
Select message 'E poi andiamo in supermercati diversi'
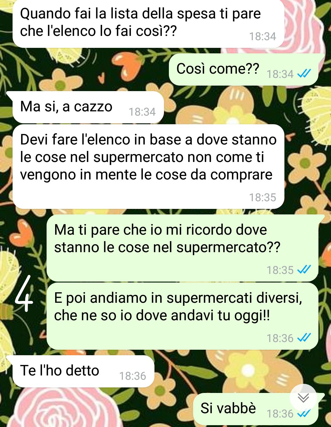[183, 316]
